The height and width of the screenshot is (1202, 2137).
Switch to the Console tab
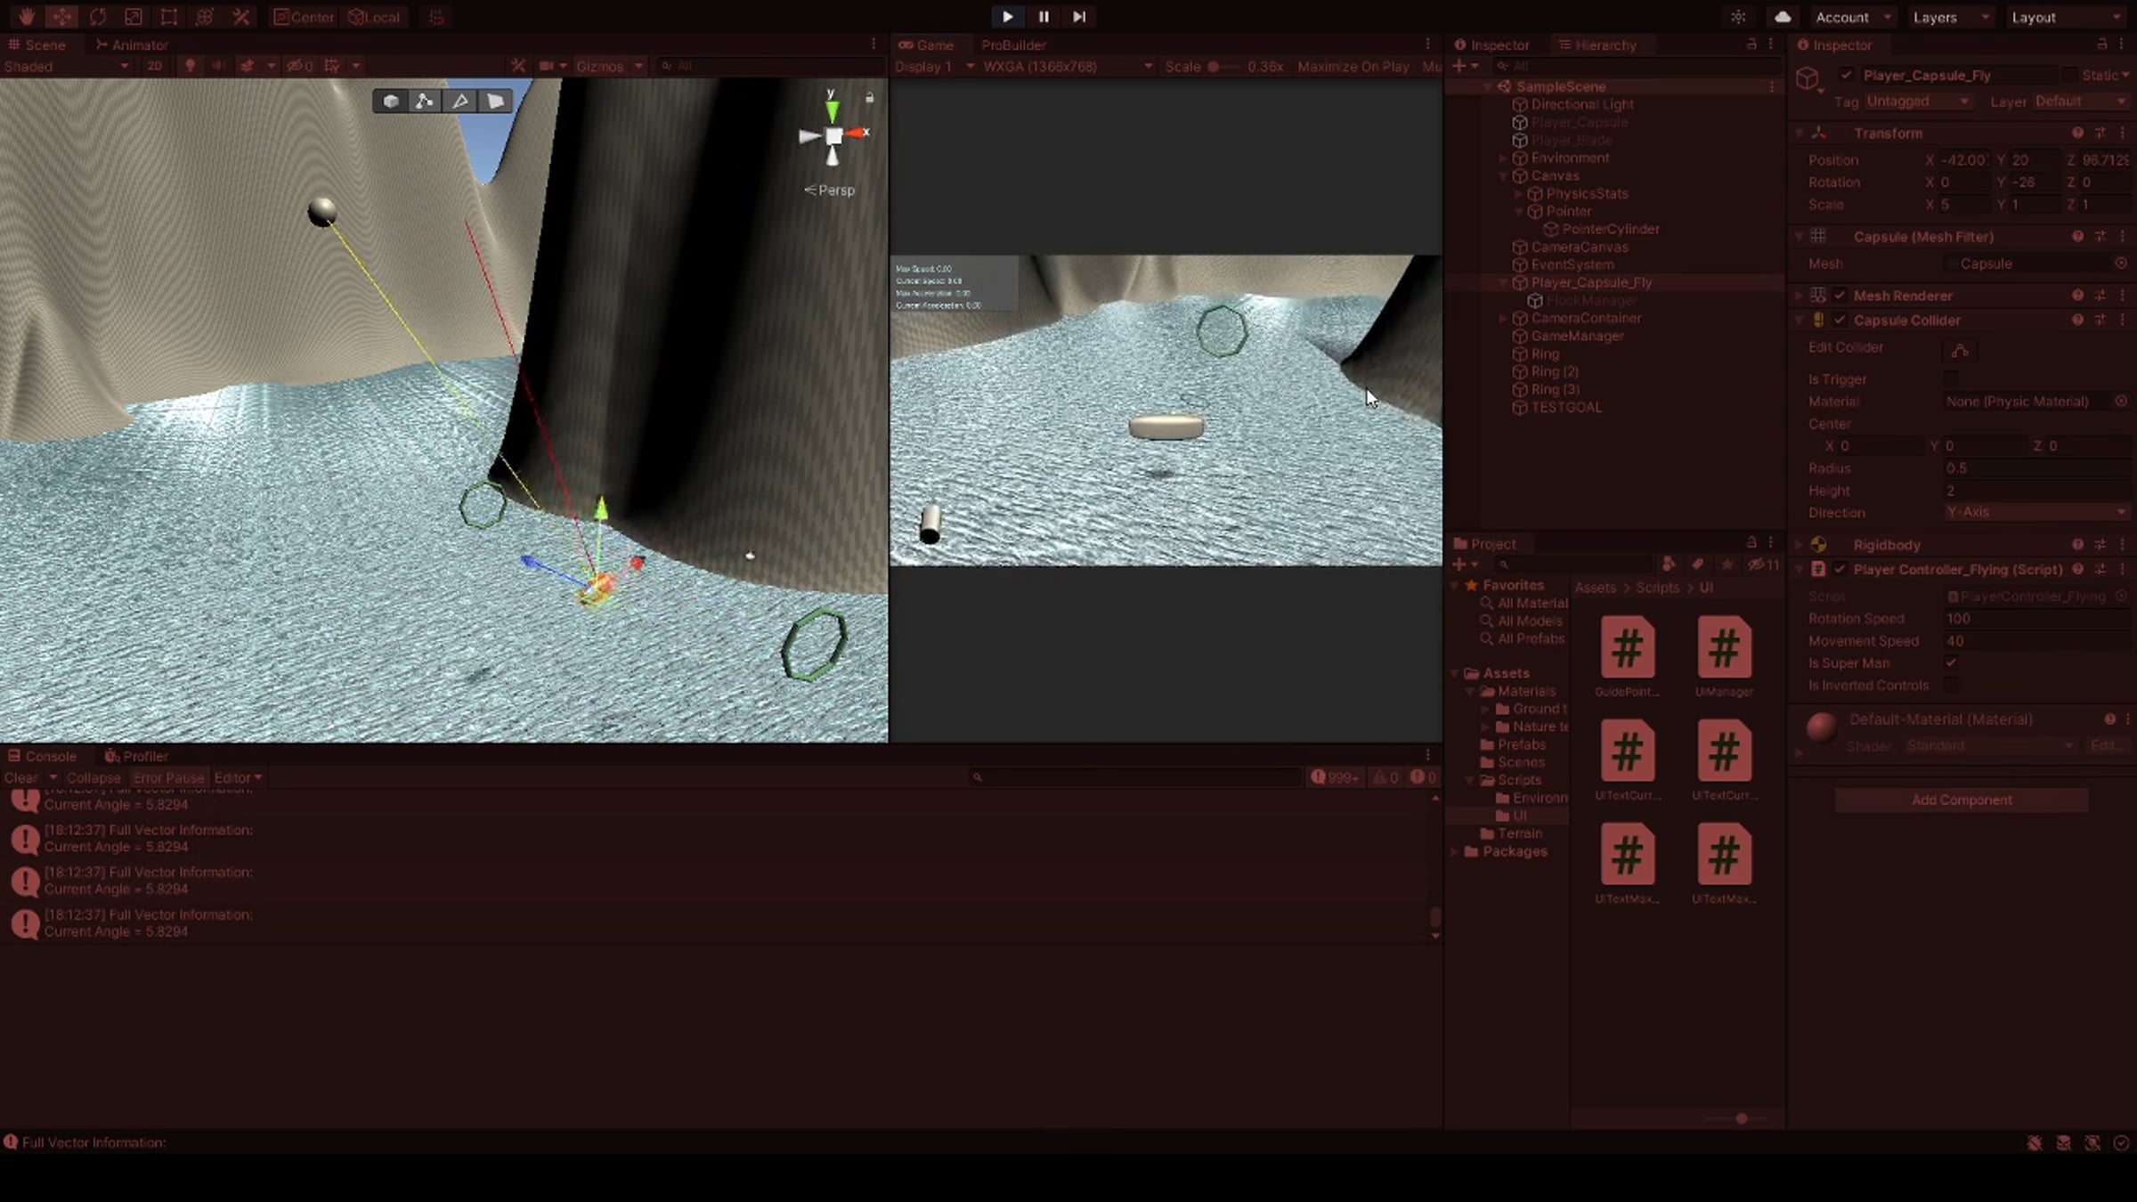43,756
